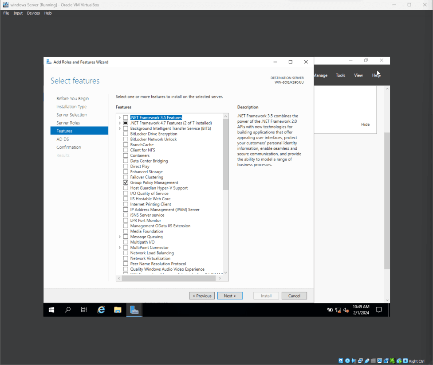The height and width of the screenshot is (365, 433).
Task: Click the Next > button
Action: pyautogui.click(x=230, y=296)
